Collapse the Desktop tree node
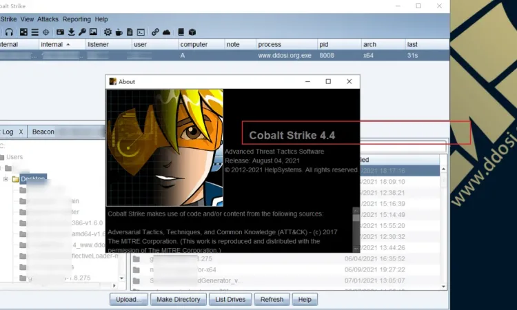Viewport: 517px width, 310px height. click(x=6, y=179)
